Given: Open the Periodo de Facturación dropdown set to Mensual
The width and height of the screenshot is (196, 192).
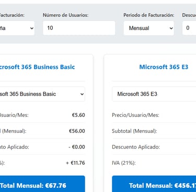Looking at the screenshot, I should coord(148,28).
